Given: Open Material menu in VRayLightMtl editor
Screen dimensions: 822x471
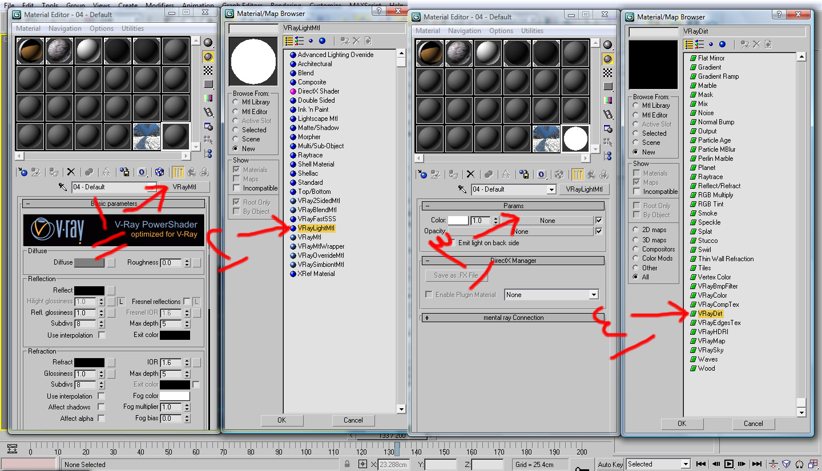Looking at the screenshot, I should pos(428,31).
